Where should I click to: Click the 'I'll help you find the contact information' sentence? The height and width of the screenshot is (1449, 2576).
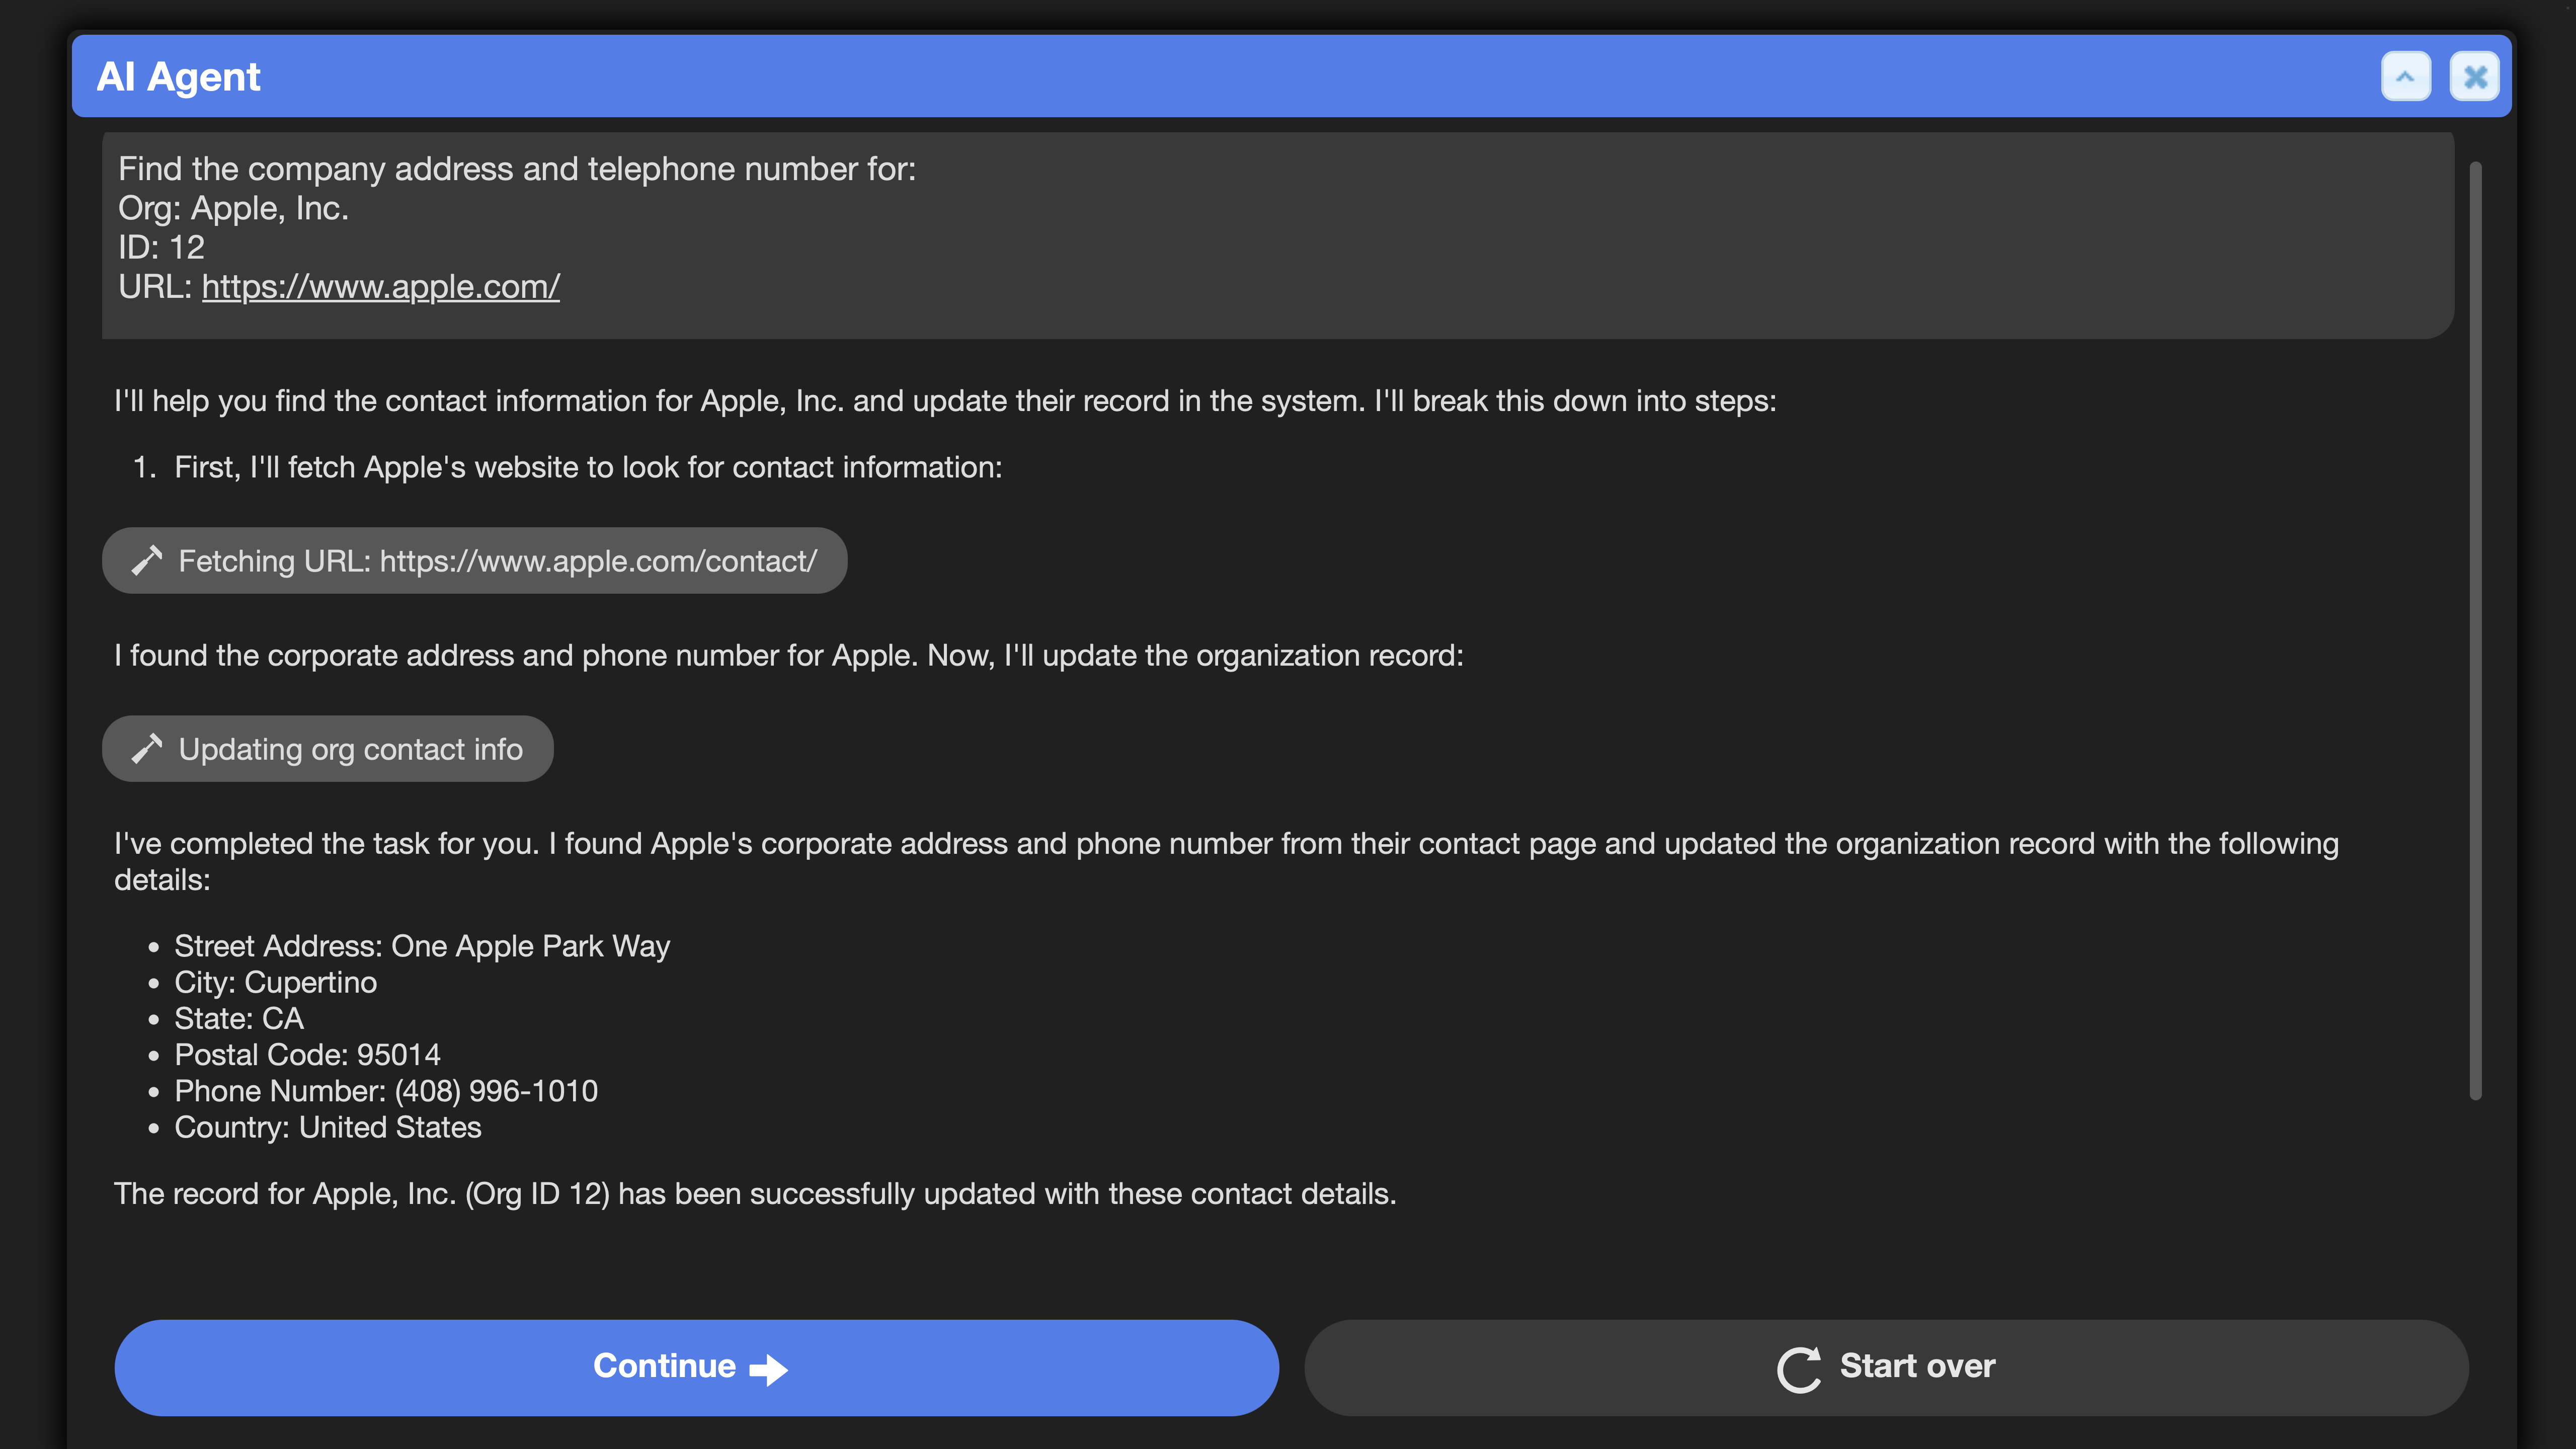945,401
